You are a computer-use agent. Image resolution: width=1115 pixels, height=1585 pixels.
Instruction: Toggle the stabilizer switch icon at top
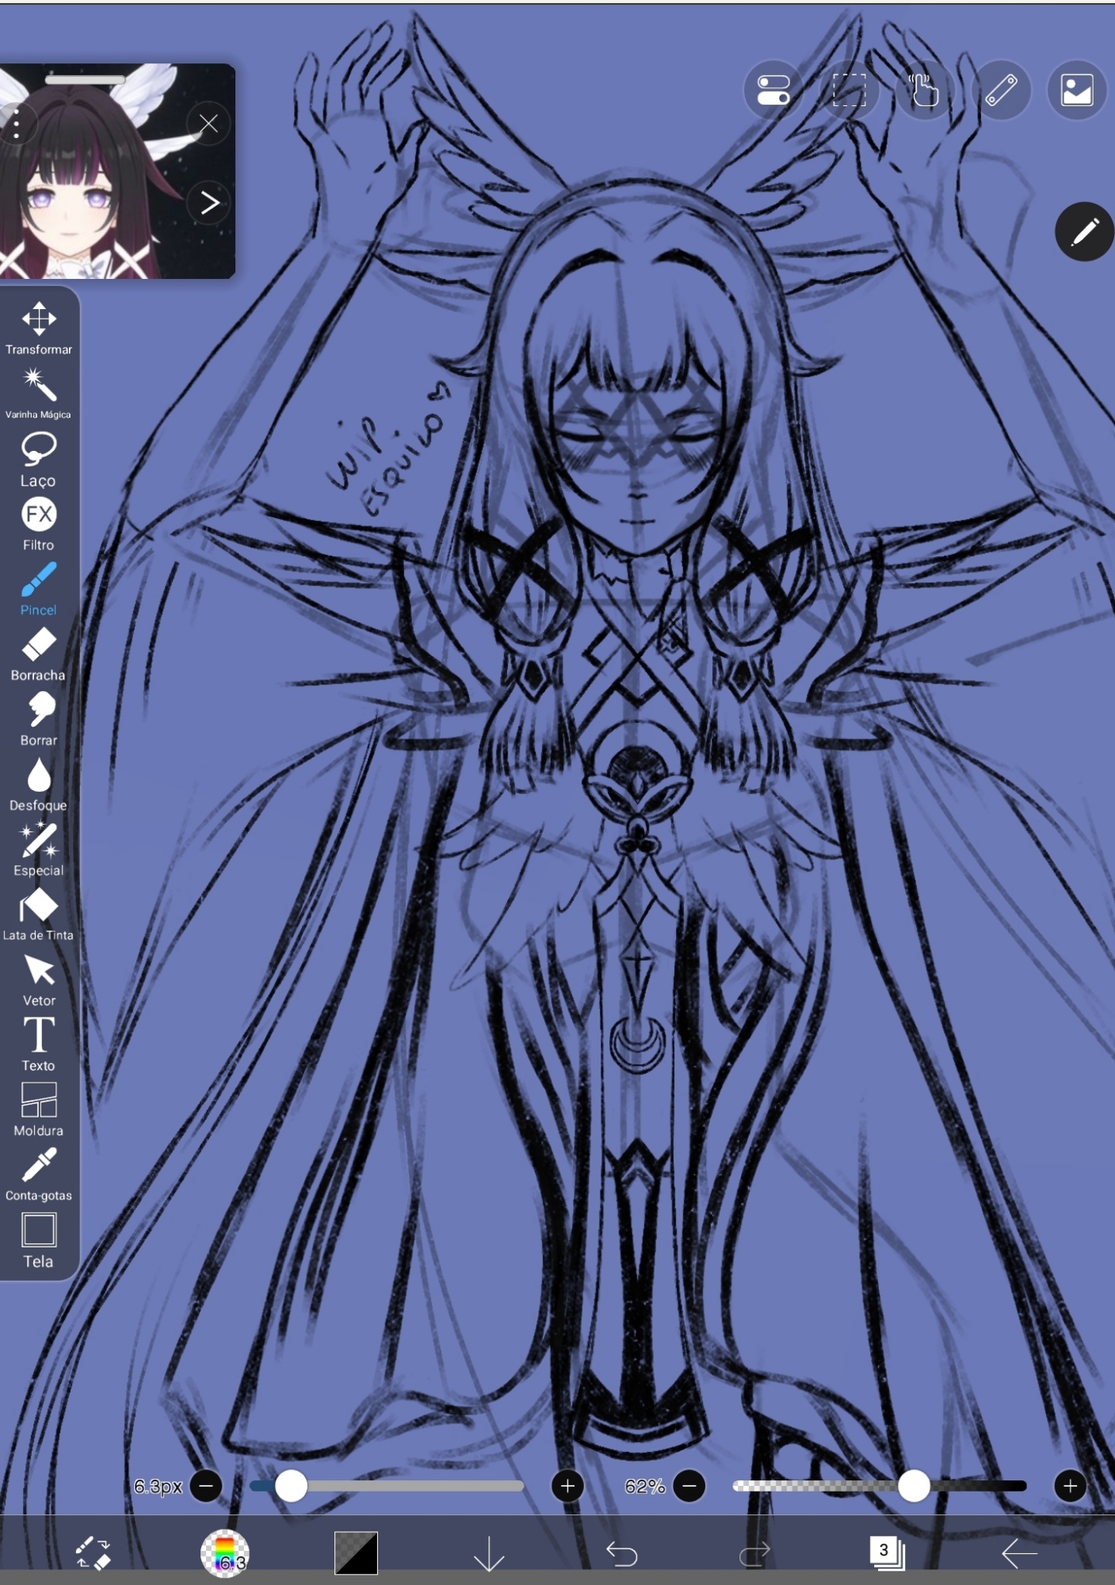773,90
